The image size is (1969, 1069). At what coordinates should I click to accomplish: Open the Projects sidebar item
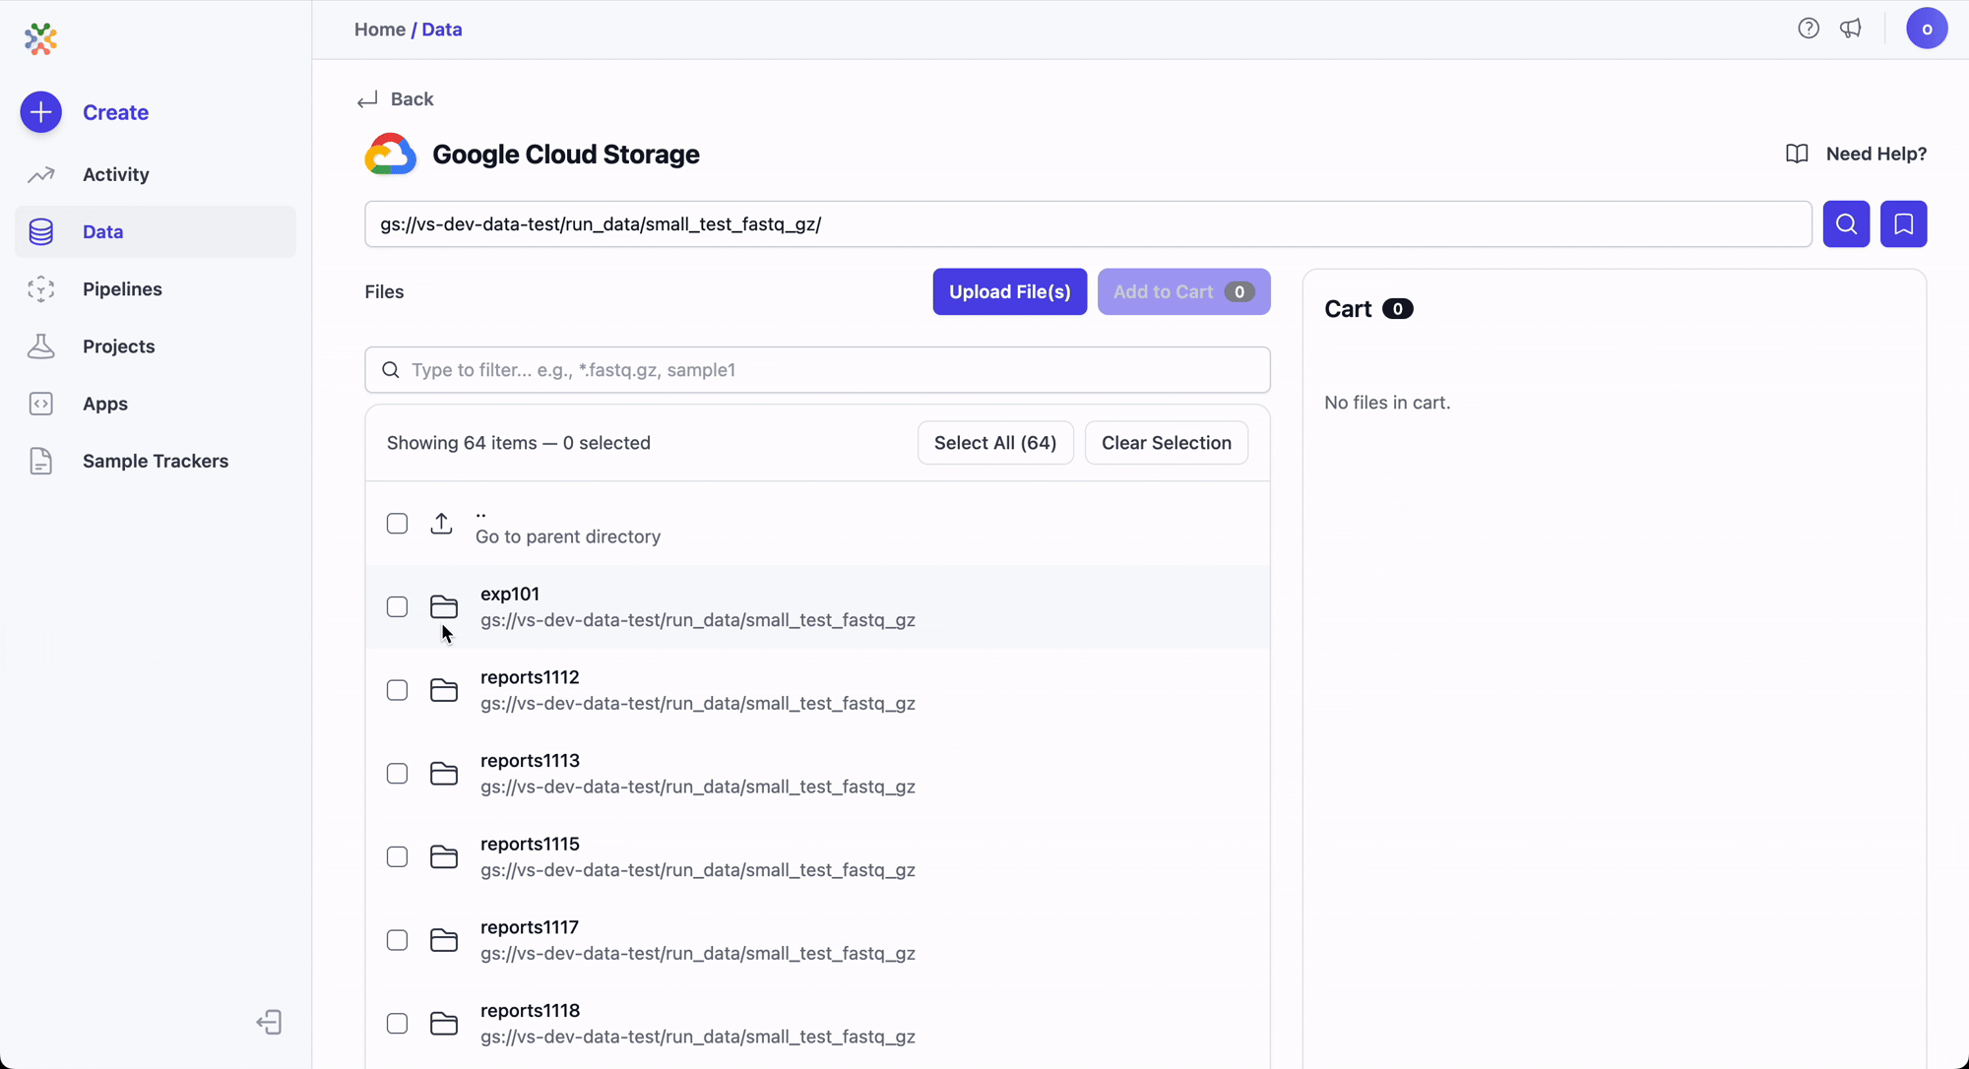click(118, 346)
